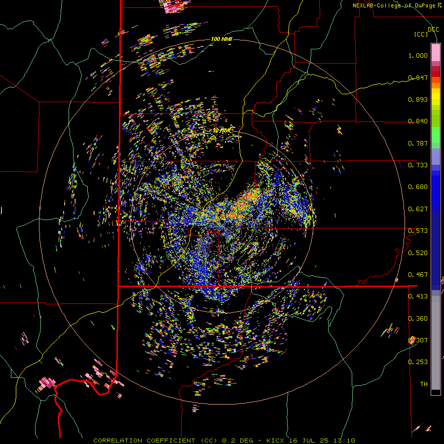Click the TH threshold label
This screenshot has width=444, height=444.
(x=424, y=384)
